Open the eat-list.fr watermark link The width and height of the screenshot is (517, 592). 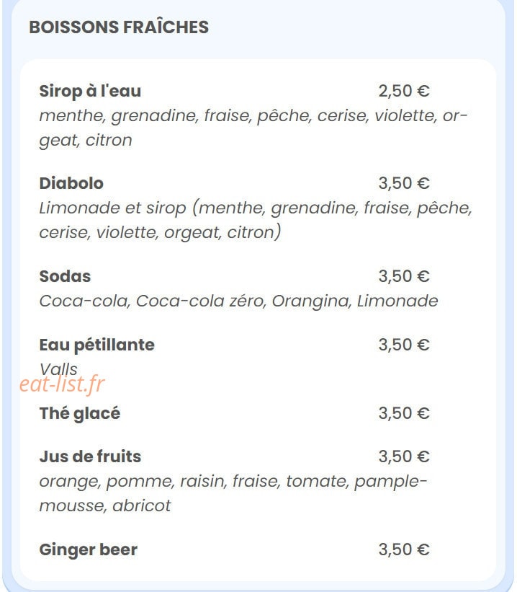click(x=62, y=384)
